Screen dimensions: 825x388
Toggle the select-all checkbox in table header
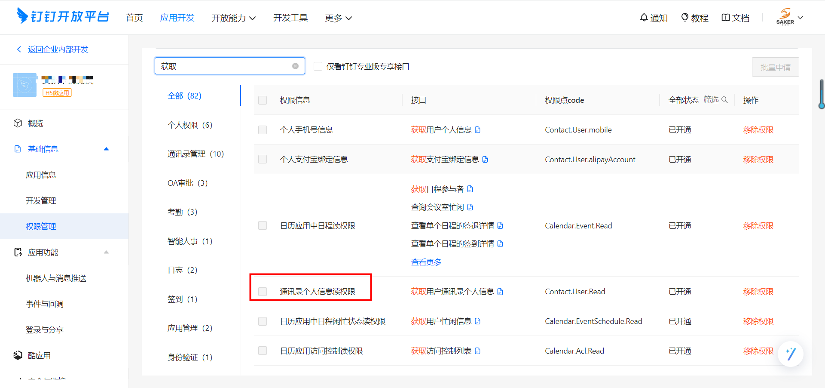pyautogui.click(x=263, y=100)
